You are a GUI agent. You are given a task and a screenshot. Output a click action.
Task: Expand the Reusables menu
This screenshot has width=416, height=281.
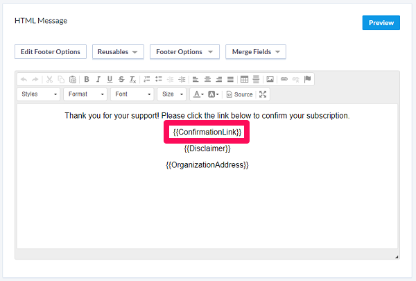click(118, 52)
